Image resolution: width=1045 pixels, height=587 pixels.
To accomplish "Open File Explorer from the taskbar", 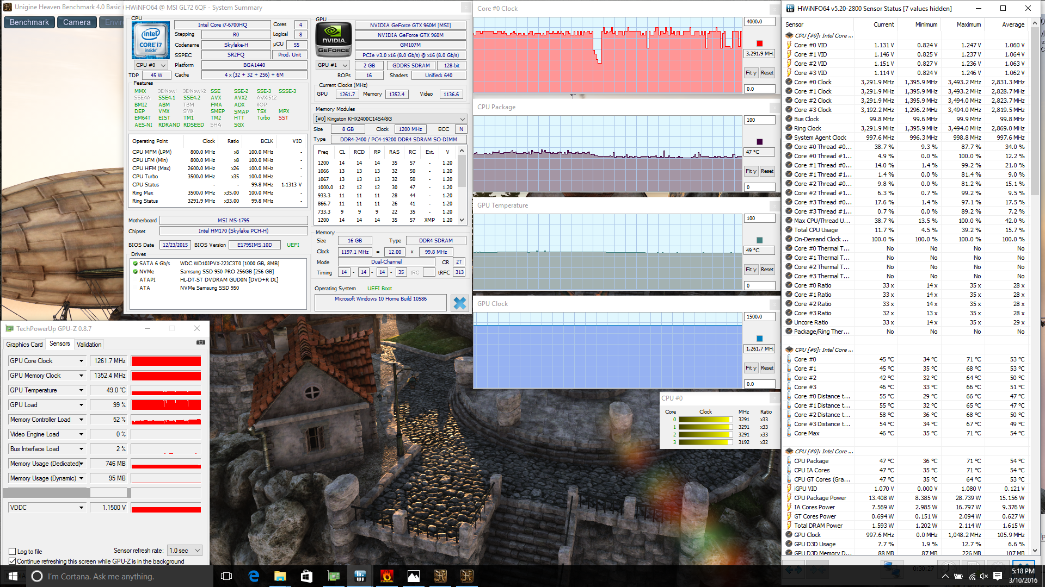I will click(x=280, y=576).
